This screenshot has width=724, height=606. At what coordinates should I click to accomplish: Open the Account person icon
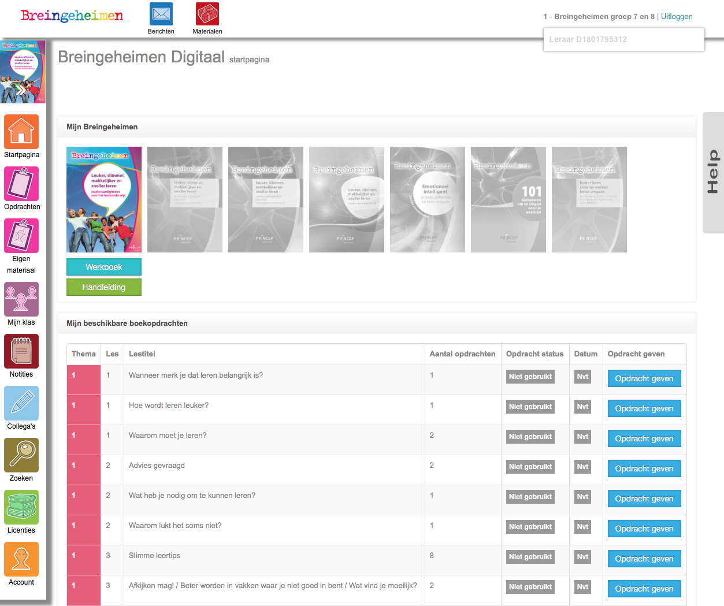pos(21,559)
